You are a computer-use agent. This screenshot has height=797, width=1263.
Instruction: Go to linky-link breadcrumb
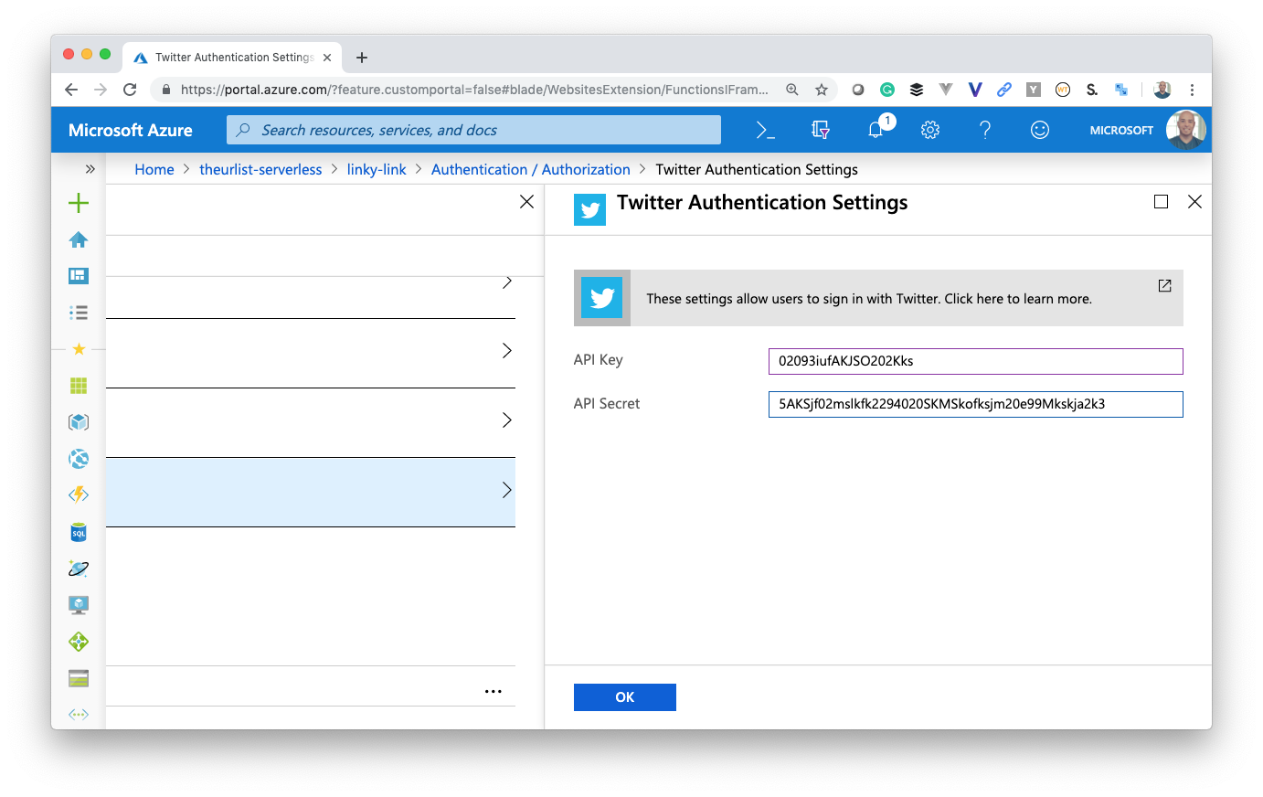click(x=377, y=169)
